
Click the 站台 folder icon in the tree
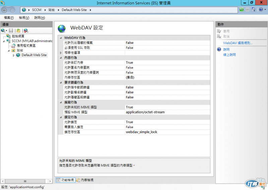(13, 50)
